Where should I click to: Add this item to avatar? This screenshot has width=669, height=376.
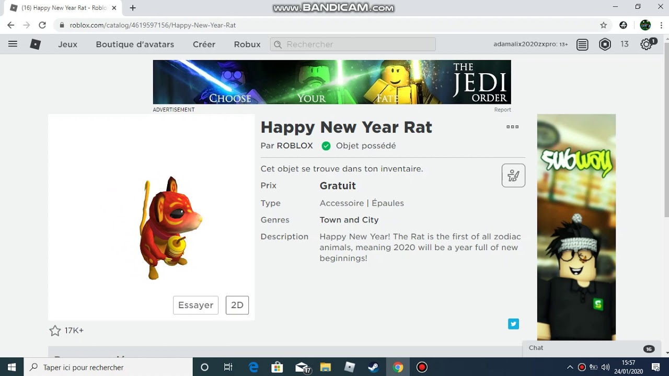pyautogui.click(x=513, y=175)
